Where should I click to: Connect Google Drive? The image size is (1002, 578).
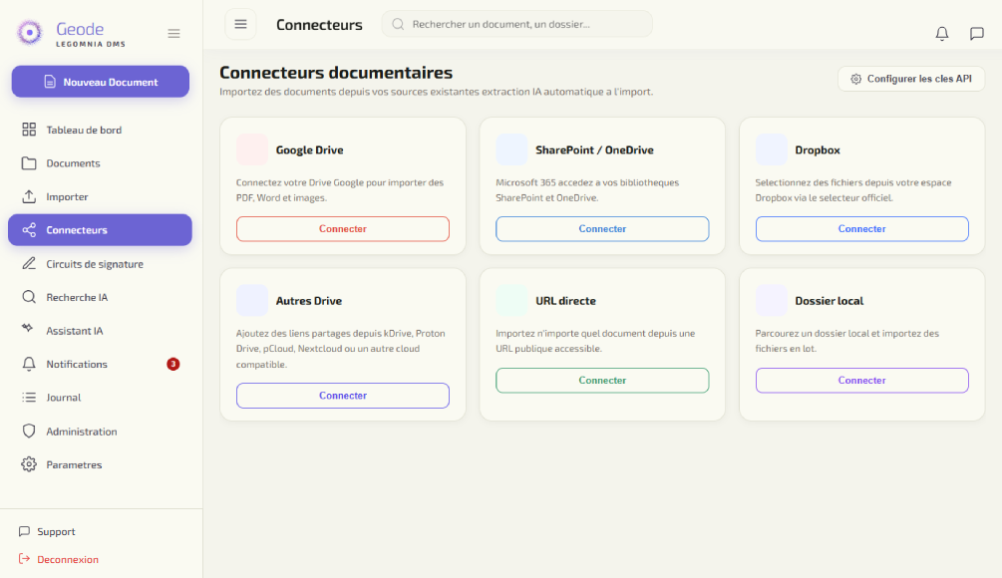tap(343, 228)
